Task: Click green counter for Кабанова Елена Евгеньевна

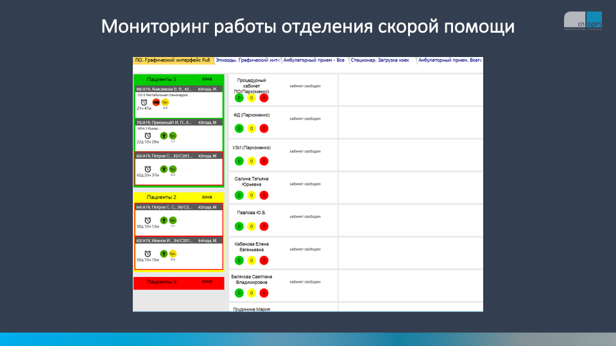Action: point(239,261)
